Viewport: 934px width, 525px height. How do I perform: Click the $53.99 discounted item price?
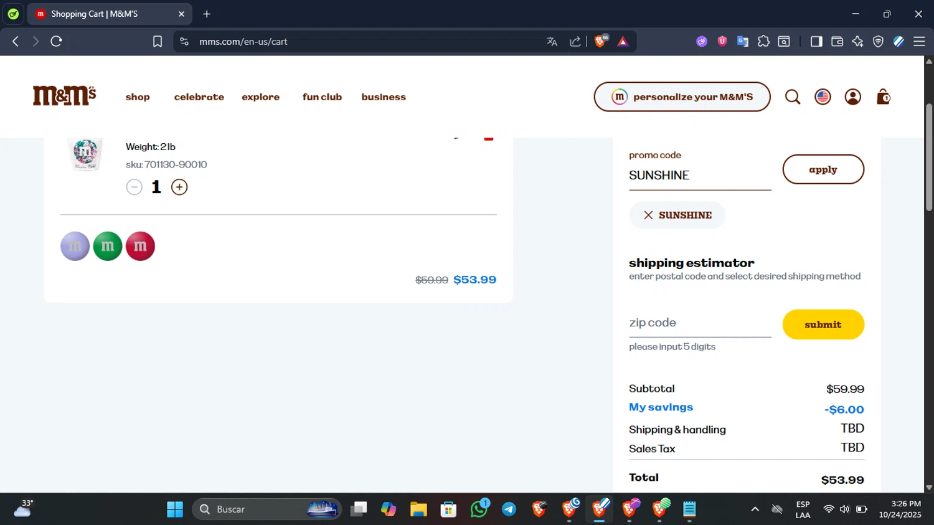(474, 280)
